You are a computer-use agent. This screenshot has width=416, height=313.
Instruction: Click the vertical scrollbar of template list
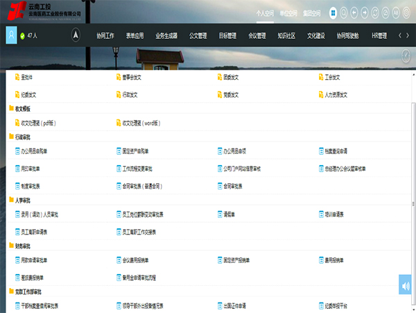(x=413, y=203)
